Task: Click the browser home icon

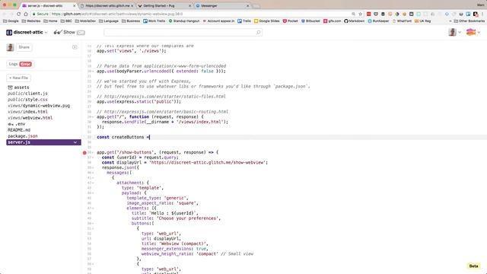Action: pyautogui.click(x=26, y=14)
